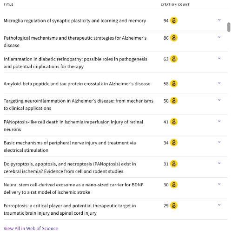Click the vertical scrollbar thumb

229,27
